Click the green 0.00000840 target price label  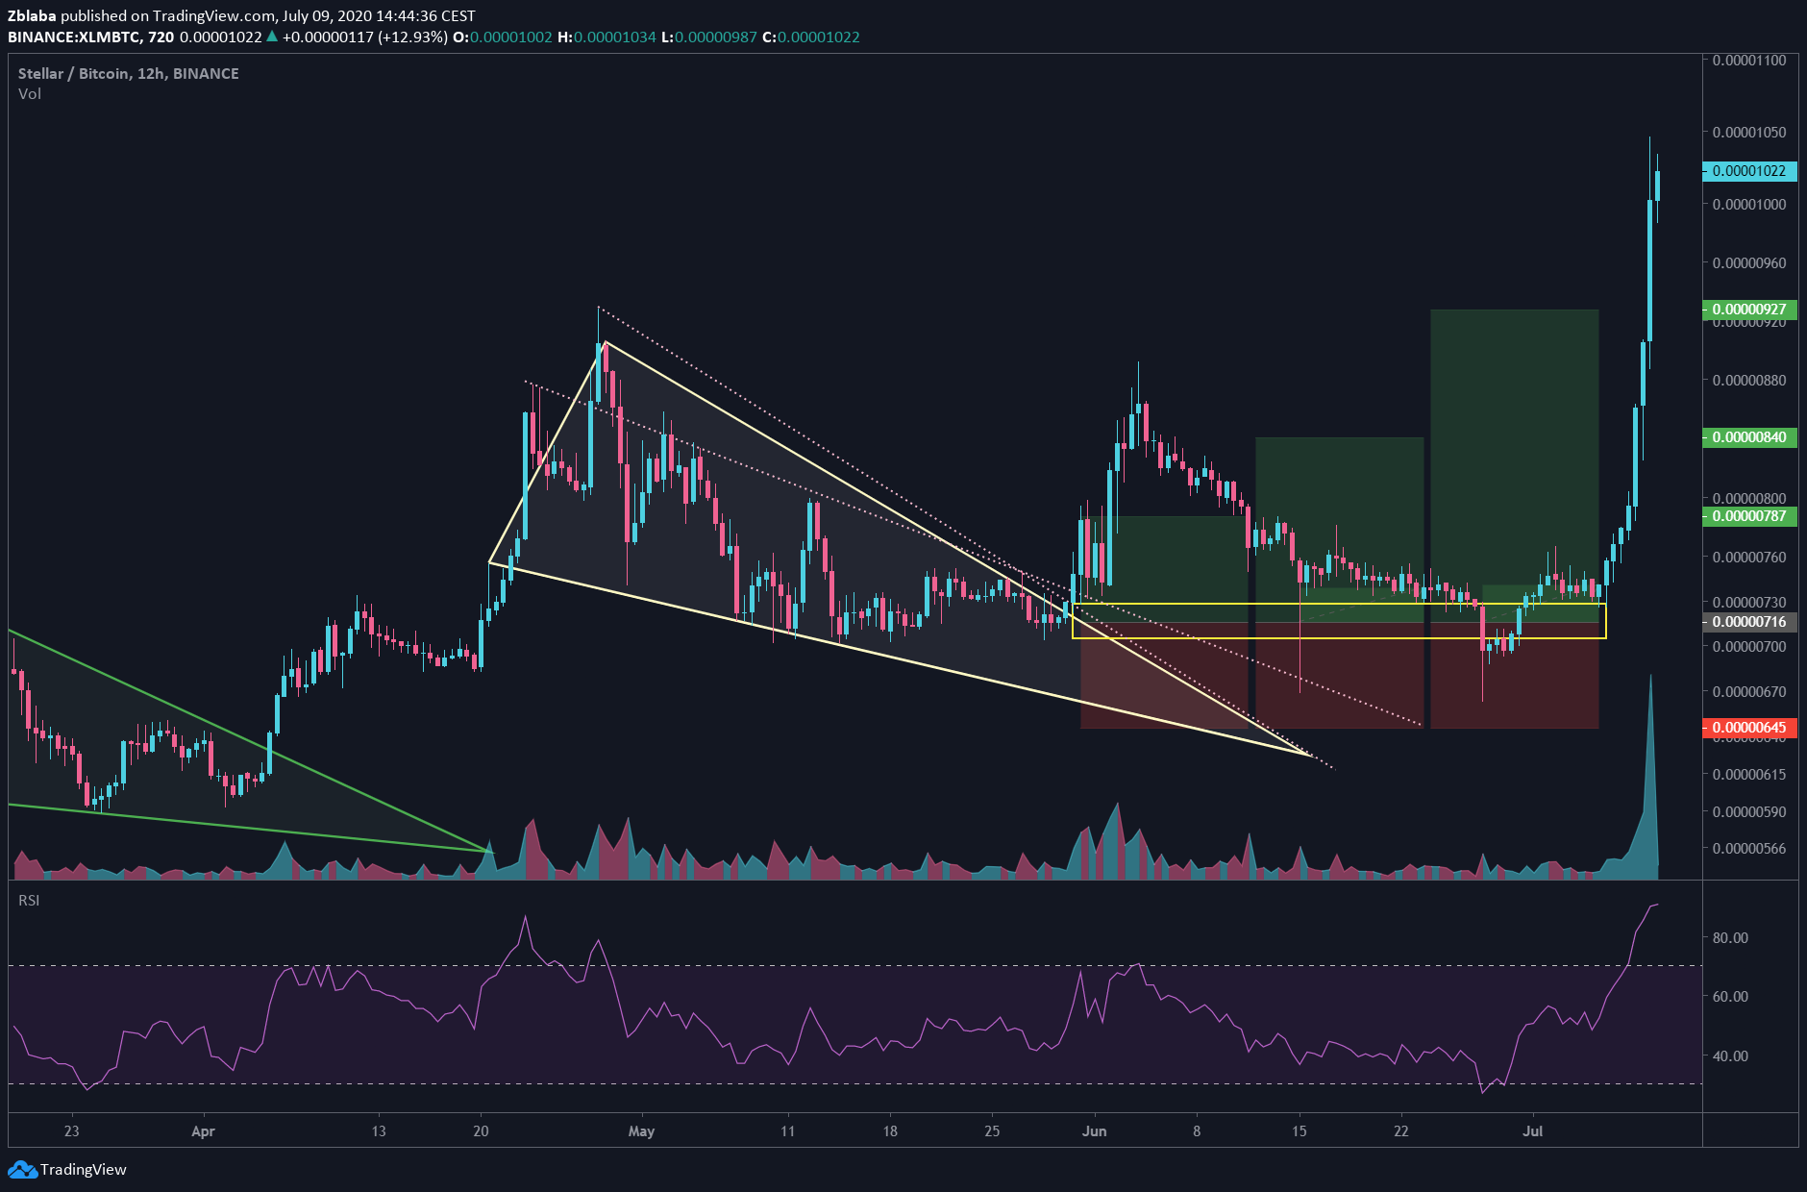tap(1750, 437)
